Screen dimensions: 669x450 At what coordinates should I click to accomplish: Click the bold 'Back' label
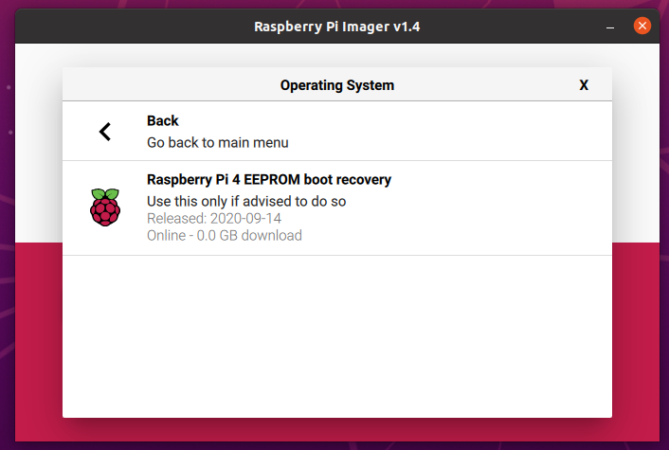(x=163, y=120)
